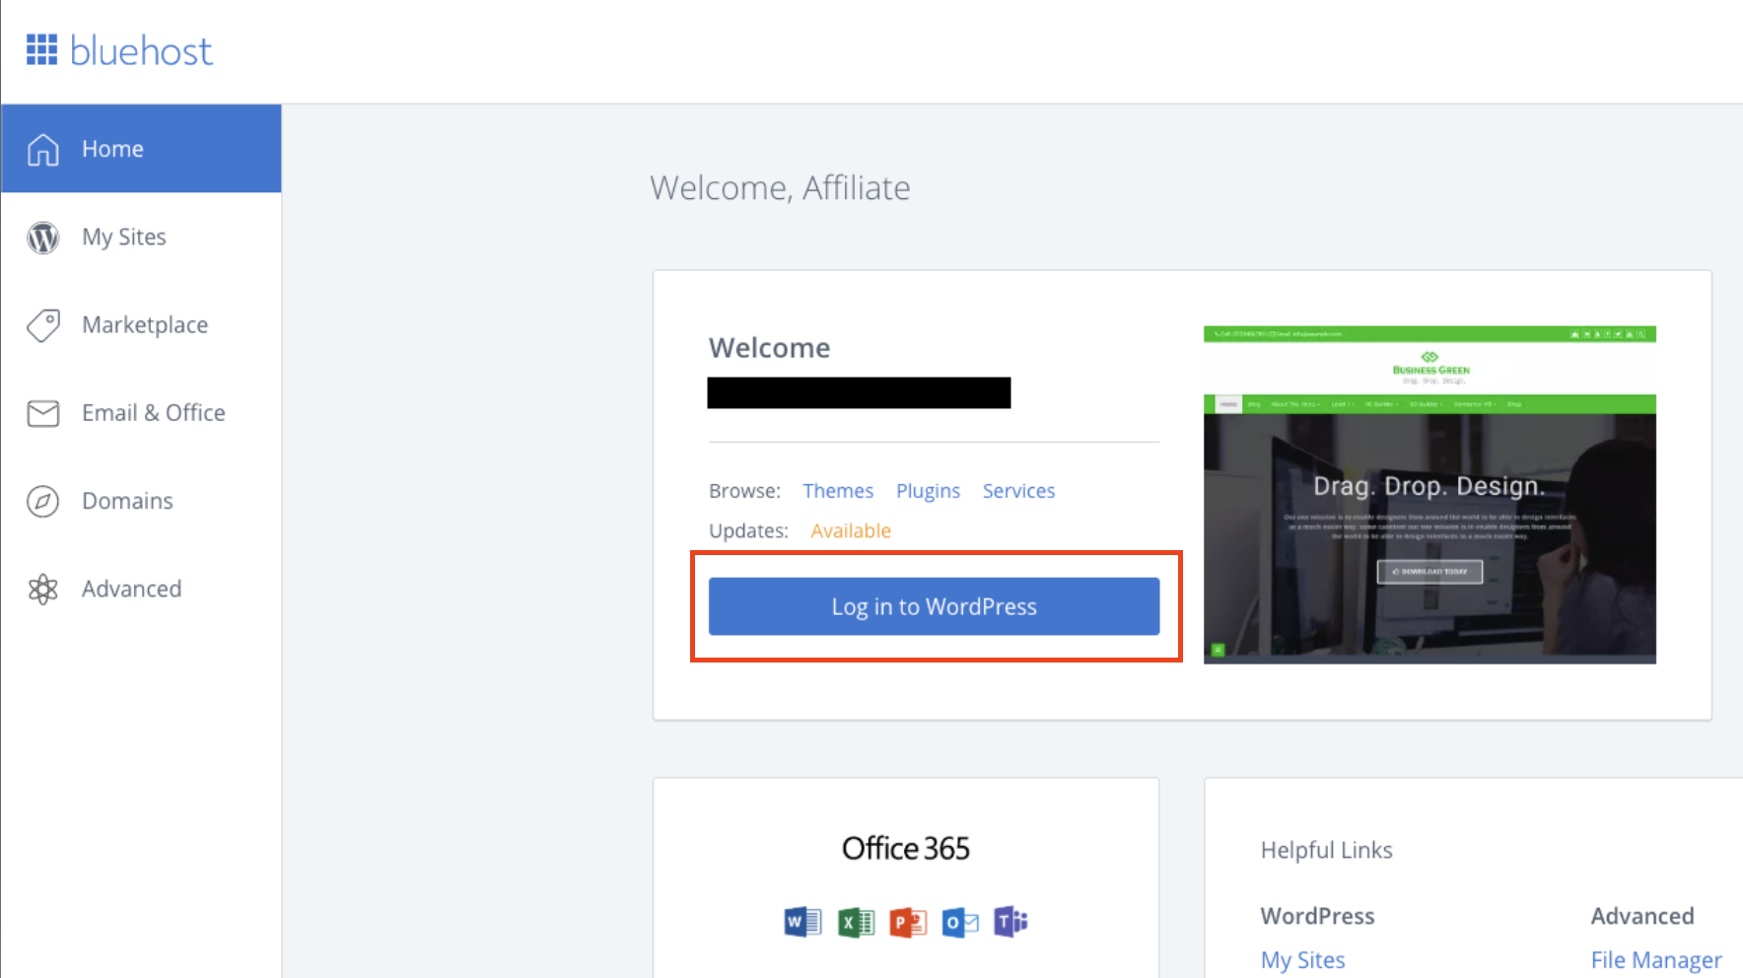Click the WordPress icon beside My Sites
Screen dimensions: 1743x978
[x=42, y=237]
